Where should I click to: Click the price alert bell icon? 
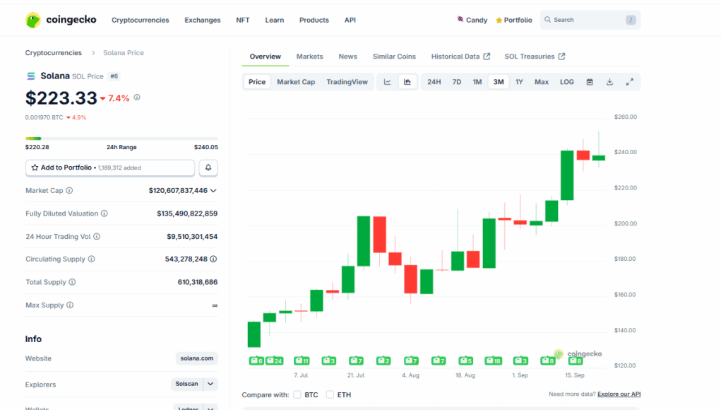click(x=208, y=168)
